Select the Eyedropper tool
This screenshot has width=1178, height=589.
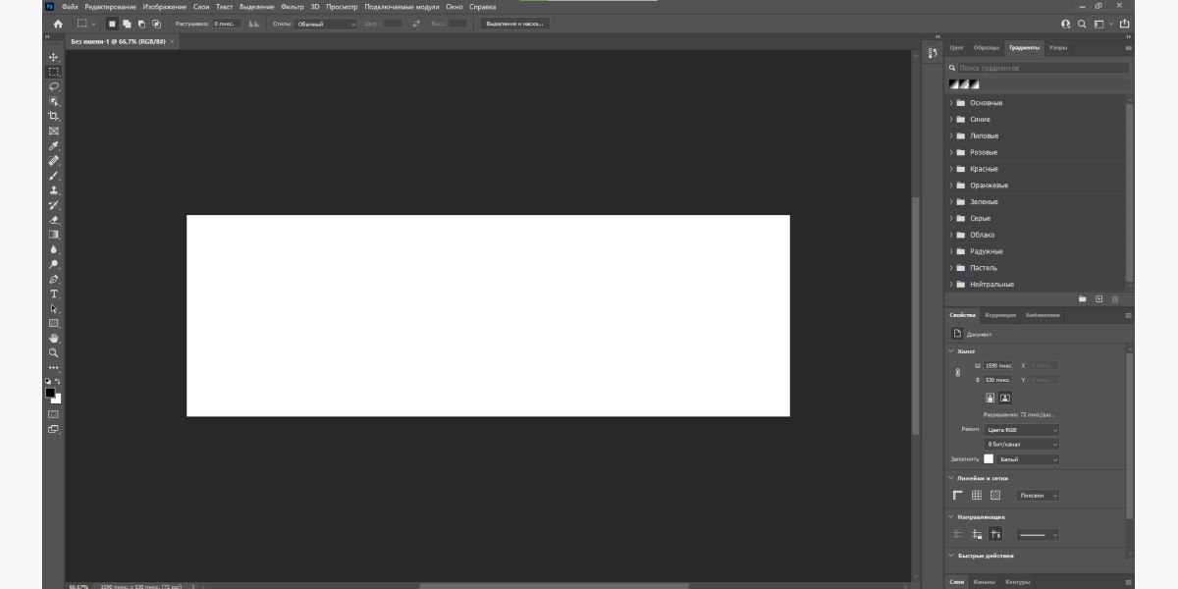coord(54,145)
